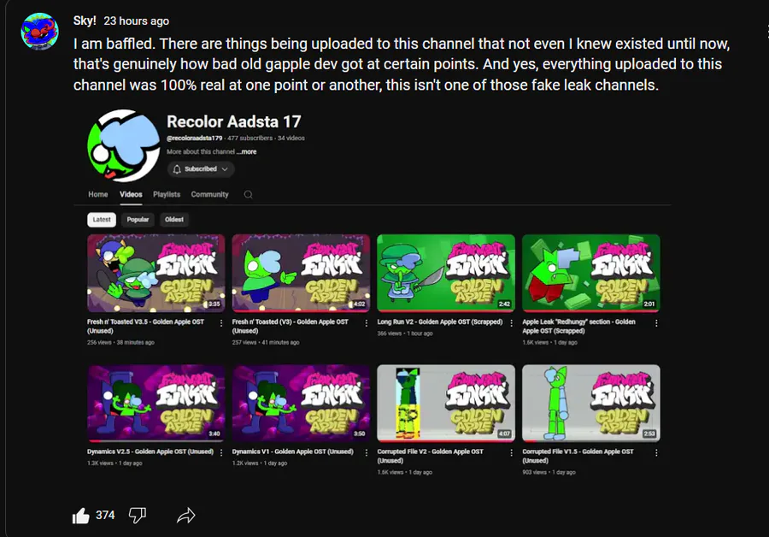Open options menu for Corrupted File V1.5

point(656,452)
